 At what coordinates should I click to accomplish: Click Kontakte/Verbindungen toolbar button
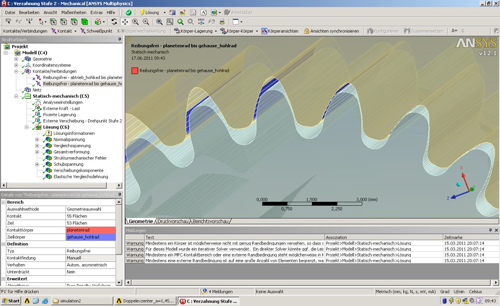click(x=25, y=31)
